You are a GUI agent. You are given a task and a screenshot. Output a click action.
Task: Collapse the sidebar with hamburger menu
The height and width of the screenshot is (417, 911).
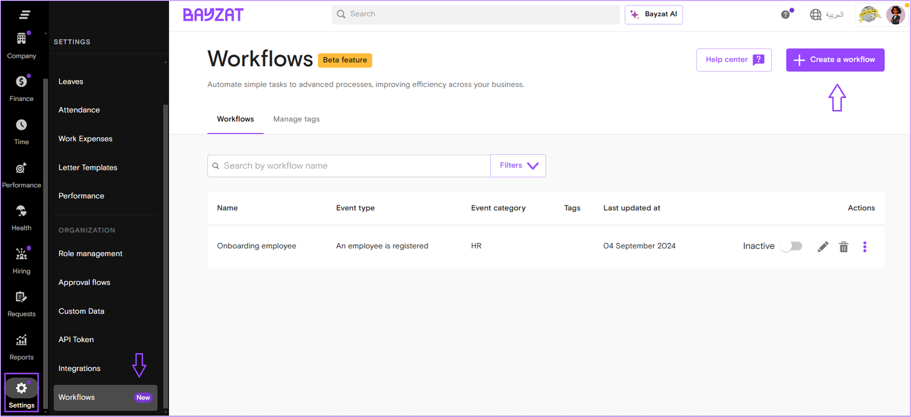[25, 15]
